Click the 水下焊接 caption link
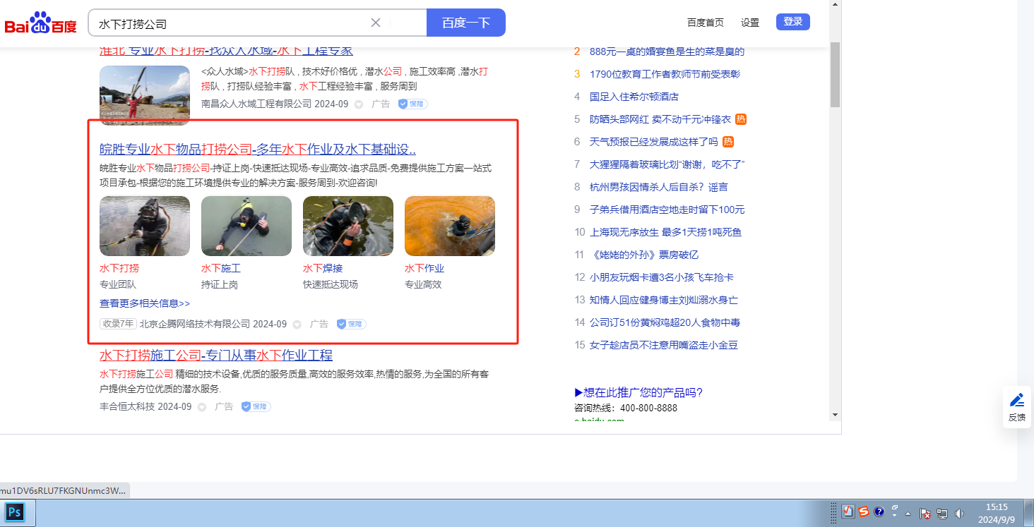Screen dimensions: 1034x527 pos(323,268)
